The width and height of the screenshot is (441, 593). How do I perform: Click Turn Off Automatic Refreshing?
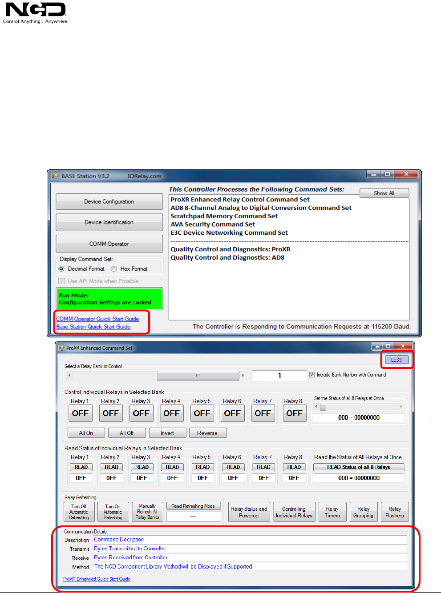coord(79,512)
